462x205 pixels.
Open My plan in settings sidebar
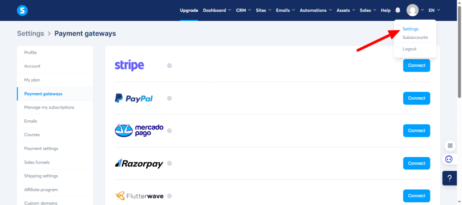tap(55, 80)
